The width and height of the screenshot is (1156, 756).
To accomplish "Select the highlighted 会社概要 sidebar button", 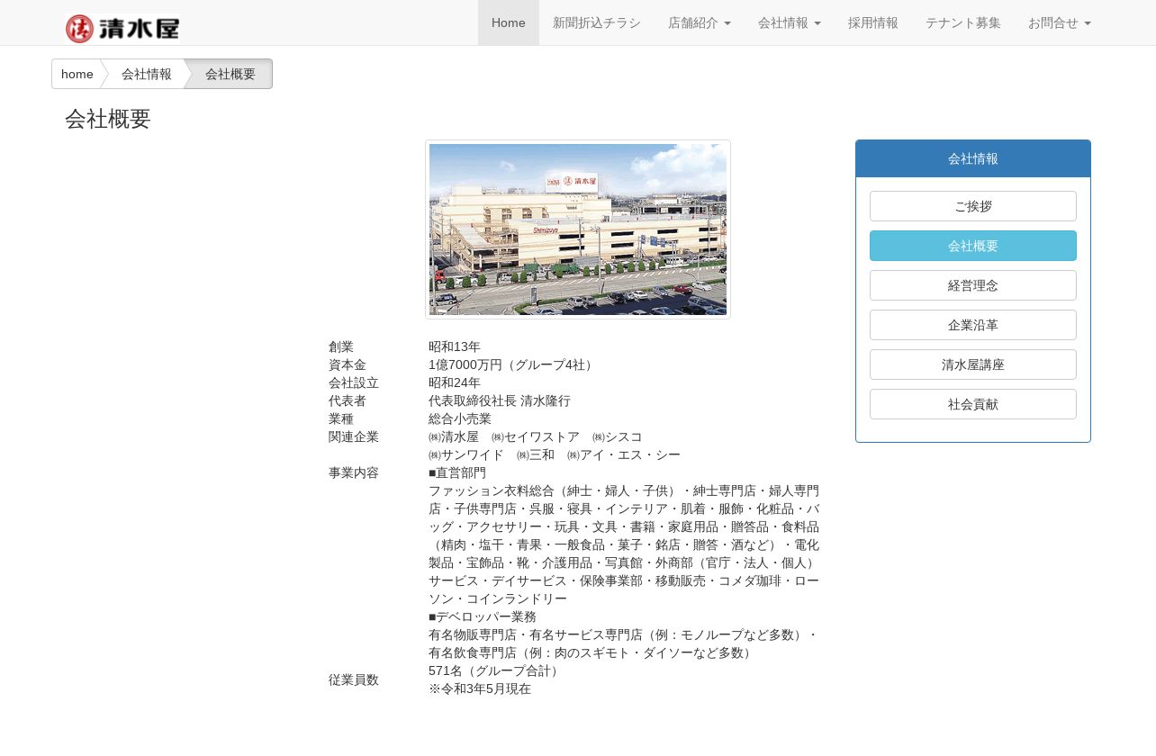I will (x=973, y=246).
